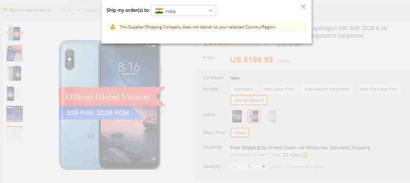The width and height of the screenshot is (410, 183).
Task: Select the Add Mi Band 3 bundle
Action: click(x=249, y=100)
